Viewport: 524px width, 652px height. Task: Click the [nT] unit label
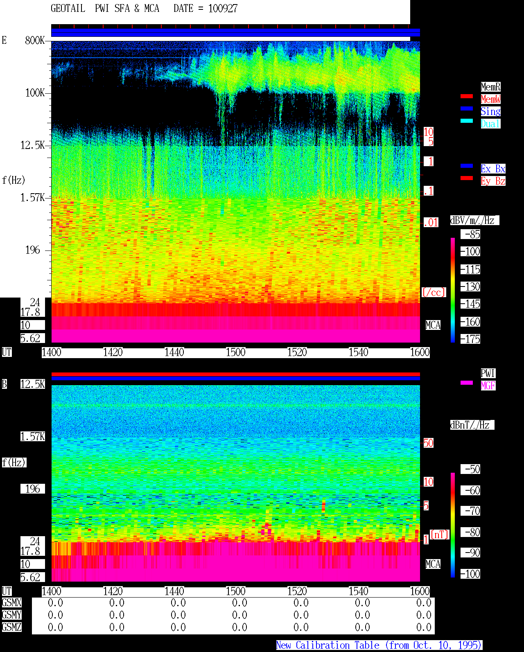tap(440, 535)
